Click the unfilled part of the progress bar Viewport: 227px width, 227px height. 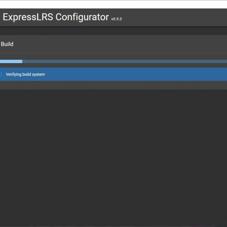pyautogui.click(x=124, y=61)
